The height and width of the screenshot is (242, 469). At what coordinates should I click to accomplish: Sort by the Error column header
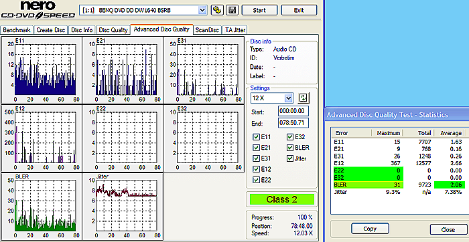tap(351, 133)
